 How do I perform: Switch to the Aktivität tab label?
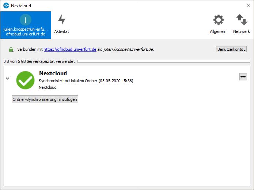61,31
